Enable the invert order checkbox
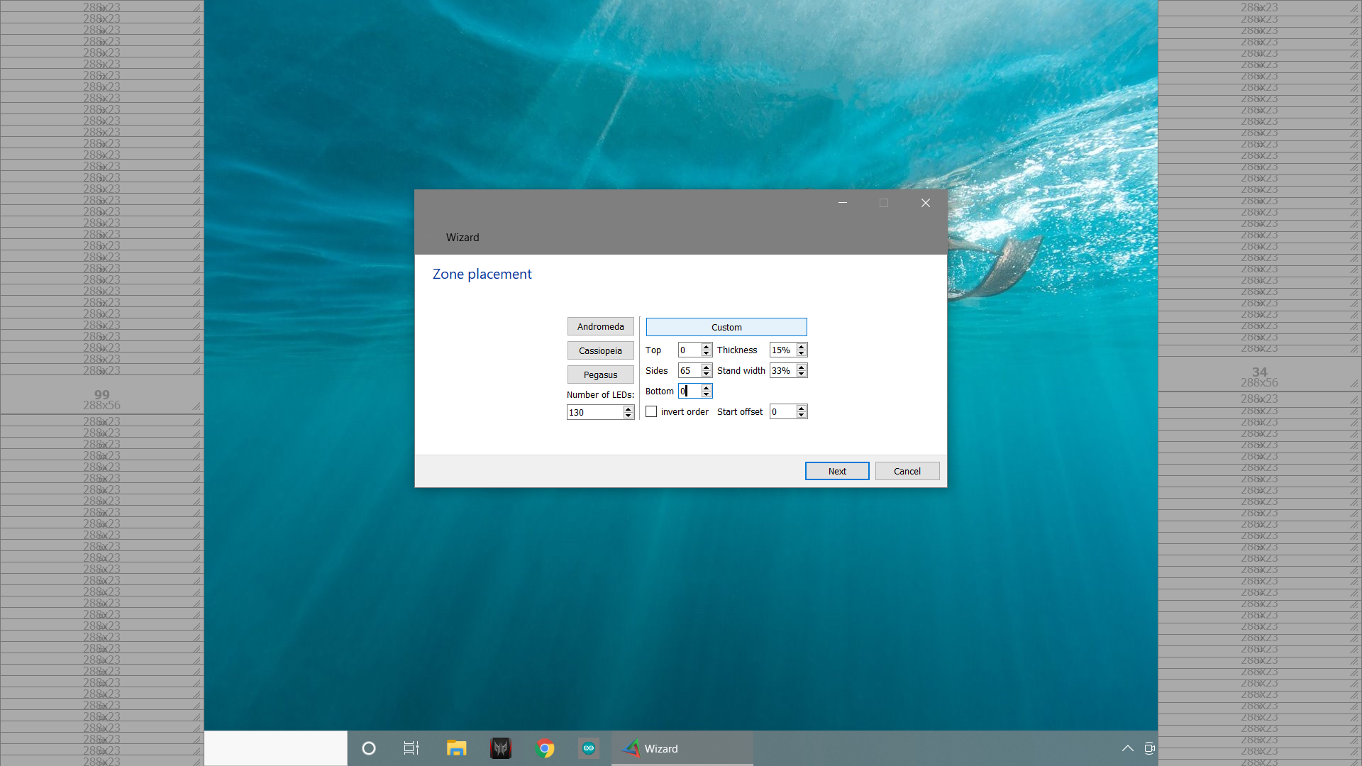This screenshot has width=1362, height=766. coord(651,411)
